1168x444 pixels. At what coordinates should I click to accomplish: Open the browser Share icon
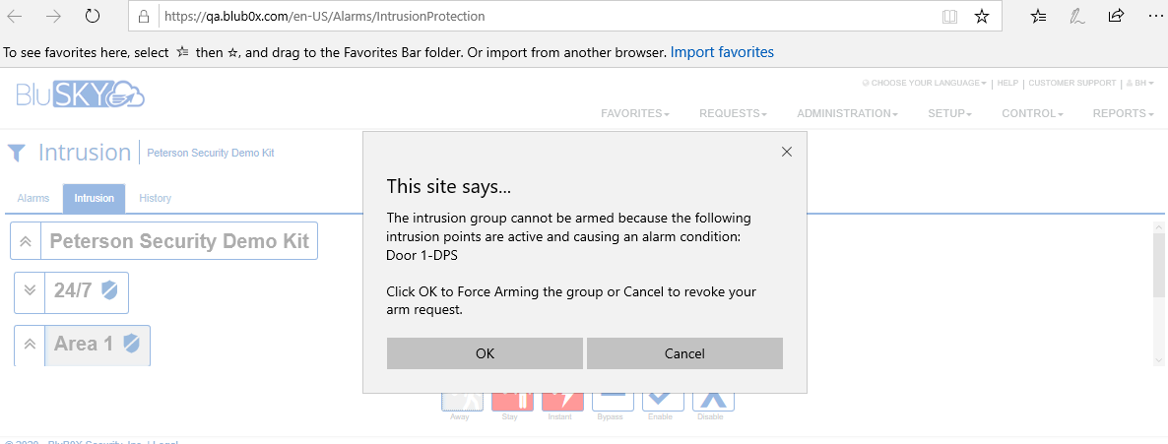(1116, 17)
